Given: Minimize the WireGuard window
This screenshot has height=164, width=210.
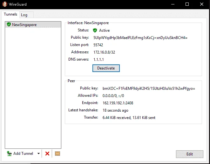Looking at the screenshot, I should [x=173, y=4].
